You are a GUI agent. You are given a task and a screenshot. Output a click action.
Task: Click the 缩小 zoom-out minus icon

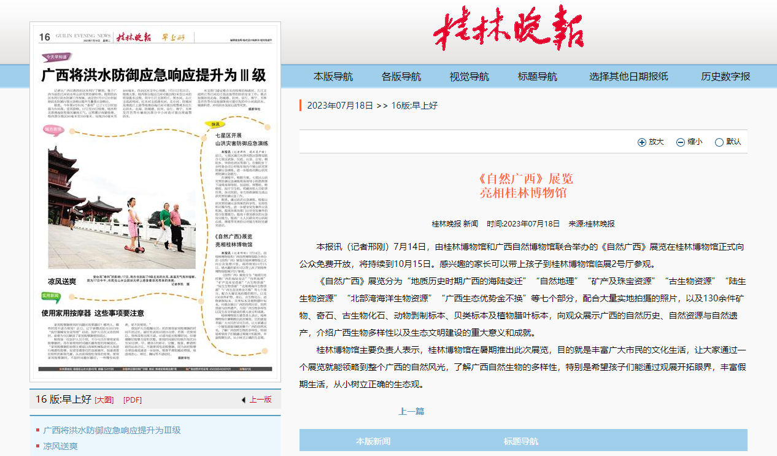(681, 142)
